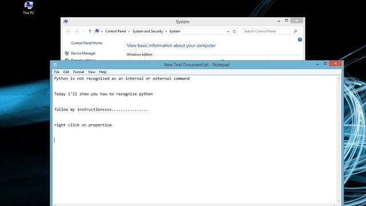Click Notepad scrollbar down arrow
Viewport: 366px width, 206px height.
[x=339, y=201]
